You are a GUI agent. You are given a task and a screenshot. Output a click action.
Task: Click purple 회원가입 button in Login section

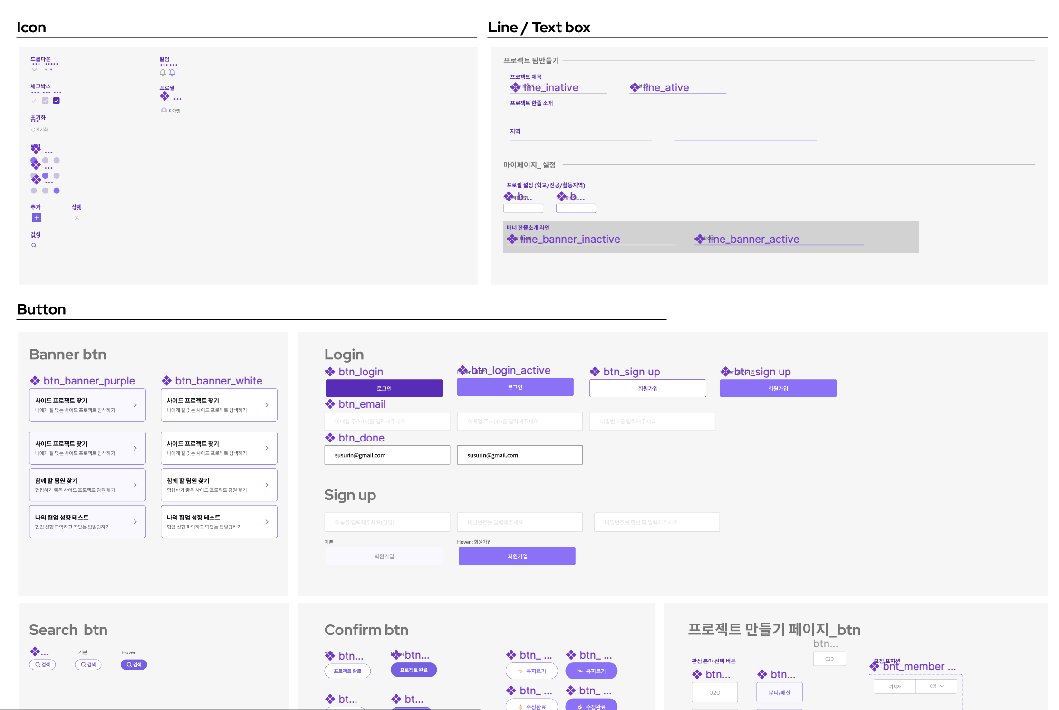[x=778, y=388]
